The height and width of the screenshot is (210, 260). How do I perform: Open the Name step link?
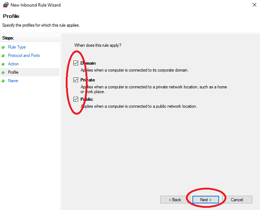point(13,81)
